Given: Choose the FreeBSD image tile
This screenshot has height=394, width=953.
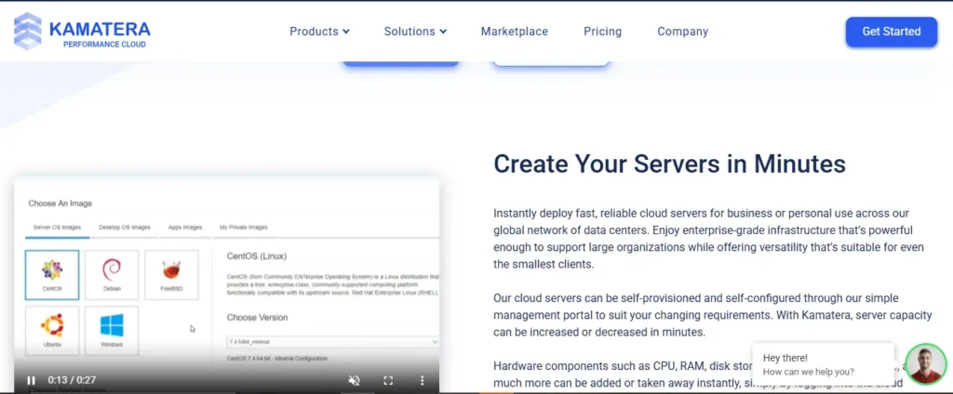Looking at the screenshot, I should click(x=171, y=274).
